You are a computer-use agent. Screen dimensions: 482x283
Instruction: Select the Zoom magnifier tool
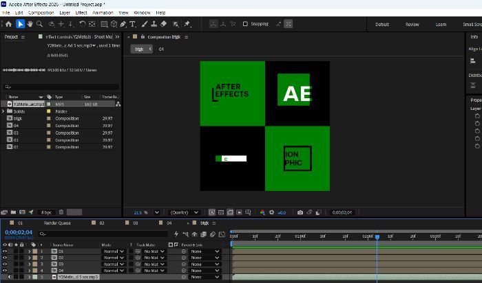(39, 24)
